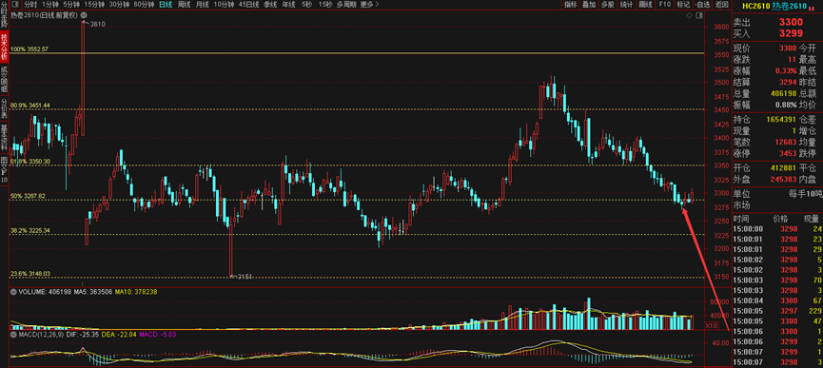The width and height of the screenshot is (823, 368).
Task: Click the F10 info button
Action: (x=664, y=4)
